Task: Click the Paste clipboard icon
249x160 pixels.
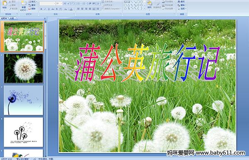Action: [x=5, y=3]
